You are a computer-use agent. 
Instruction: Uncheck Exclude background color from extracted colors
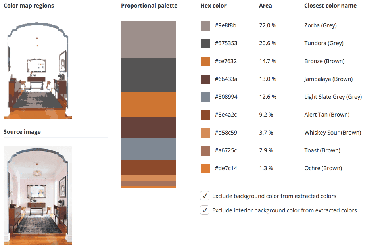[x=205, y=196]
